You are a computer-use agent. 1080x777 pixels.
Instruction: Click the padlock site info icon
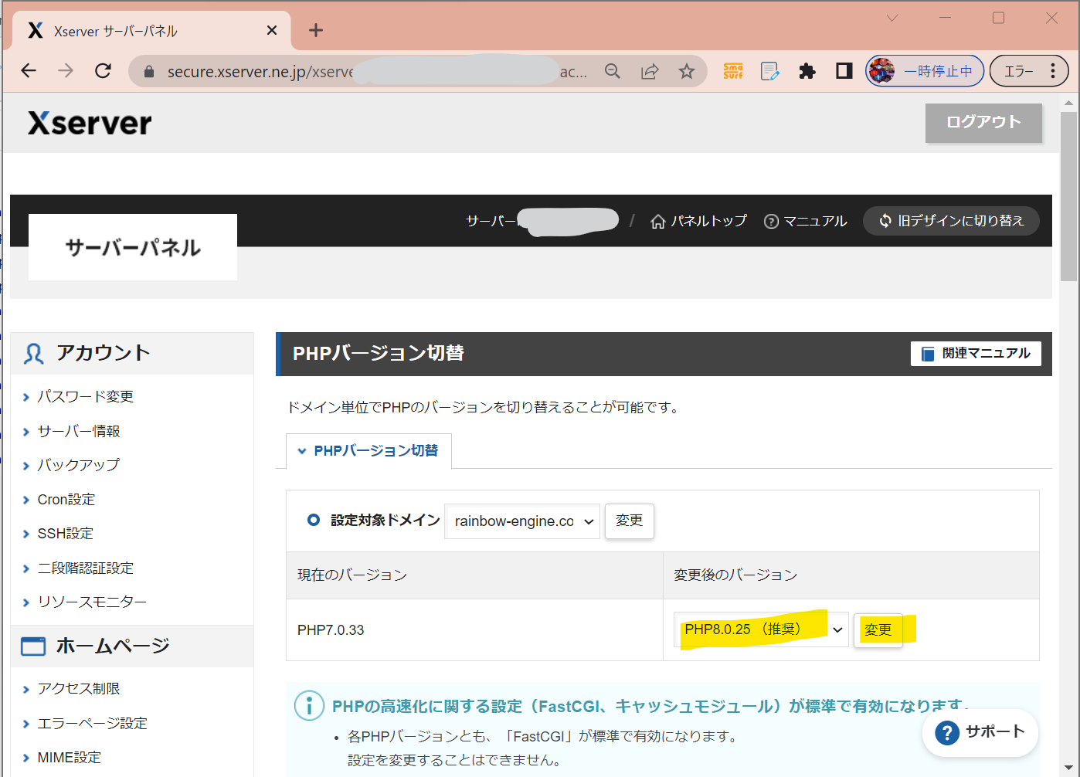pyautogui.click(x=149, y=72)
